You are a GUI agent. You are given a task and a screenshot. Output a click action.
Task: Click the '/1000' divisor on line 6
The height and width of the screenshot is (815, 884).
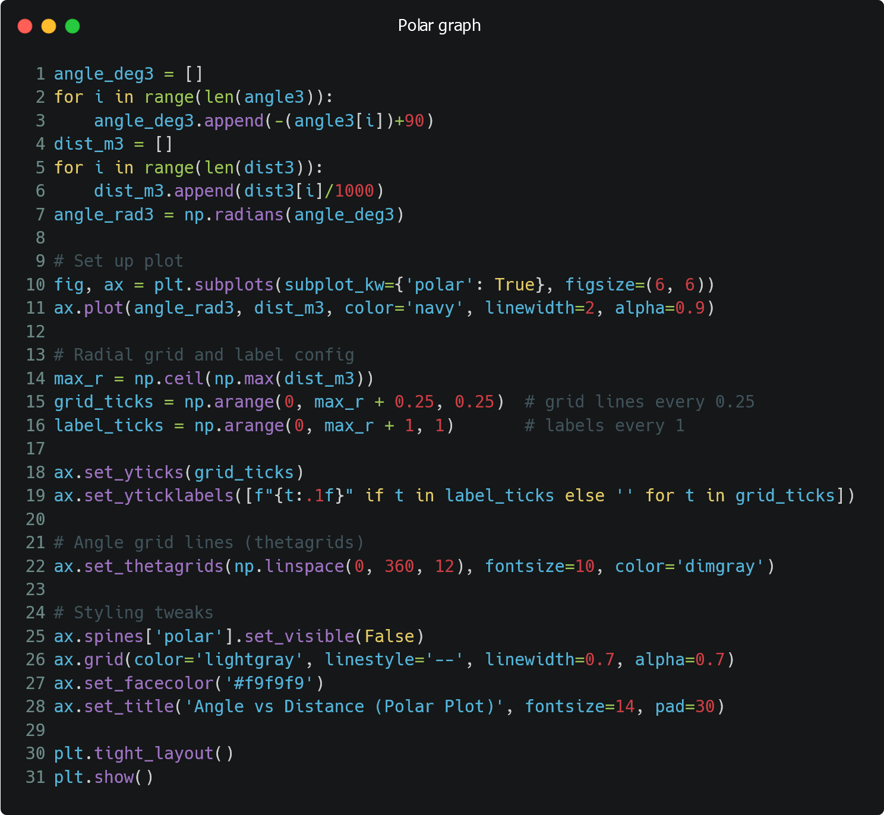tap(349, 191)
